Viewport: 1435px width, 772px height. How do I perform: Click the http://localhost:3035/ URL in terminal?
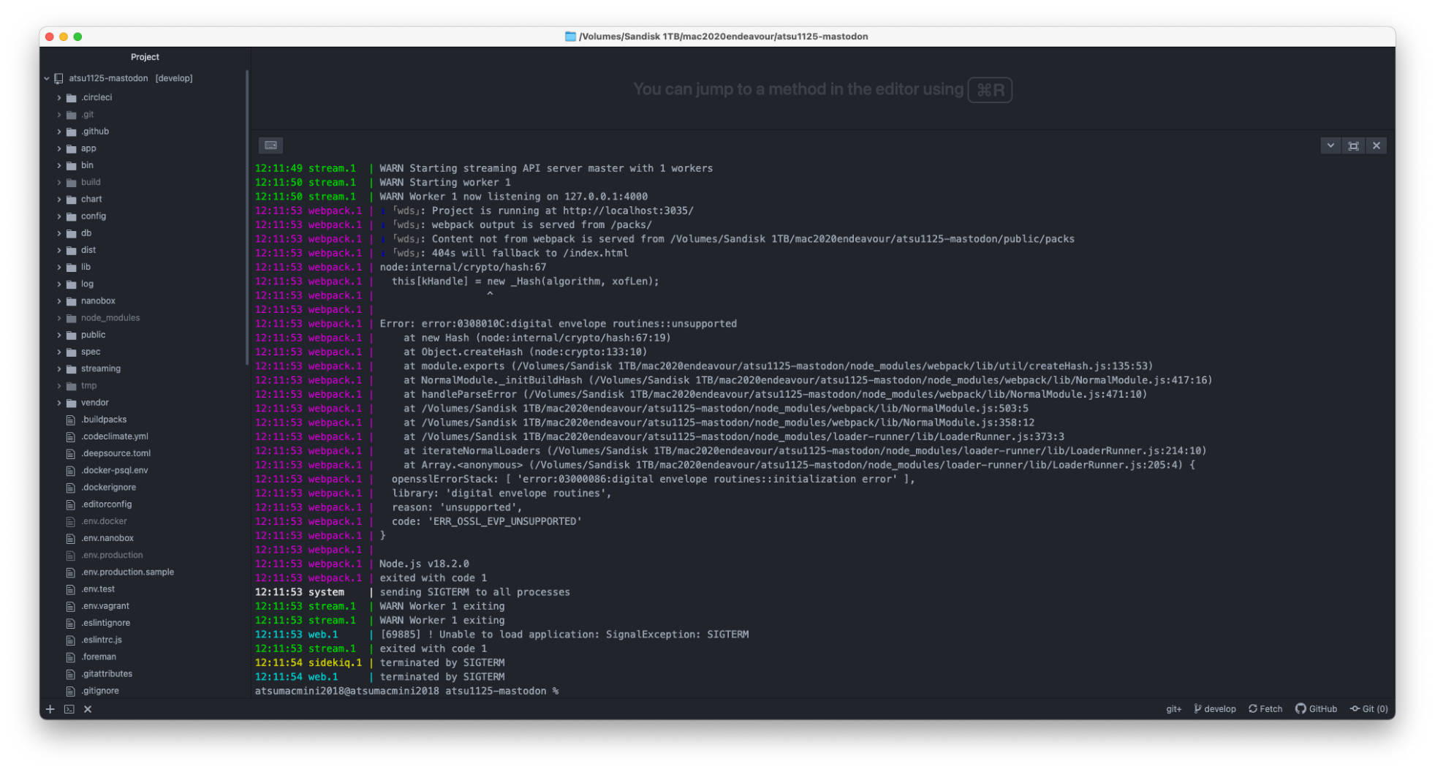[628, 211]
